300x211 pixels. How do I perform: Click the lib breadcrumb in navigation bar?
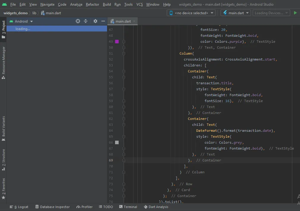[34, 13]
